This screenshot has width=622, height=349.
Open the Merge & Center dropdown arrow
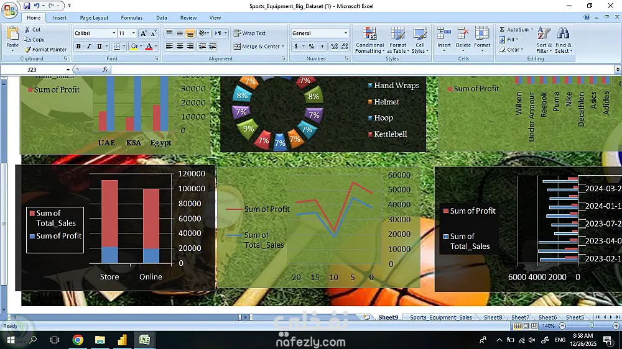pos(283,47)
